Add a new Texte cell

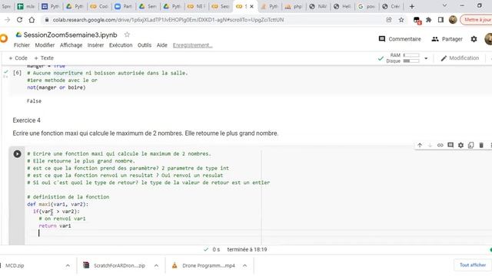click(x=44, y=58)
